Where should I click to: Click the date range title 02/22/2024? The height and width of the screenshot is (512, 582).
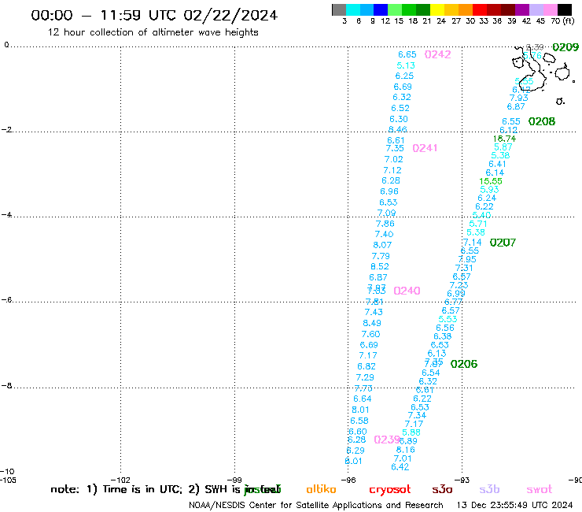point(230,15)
